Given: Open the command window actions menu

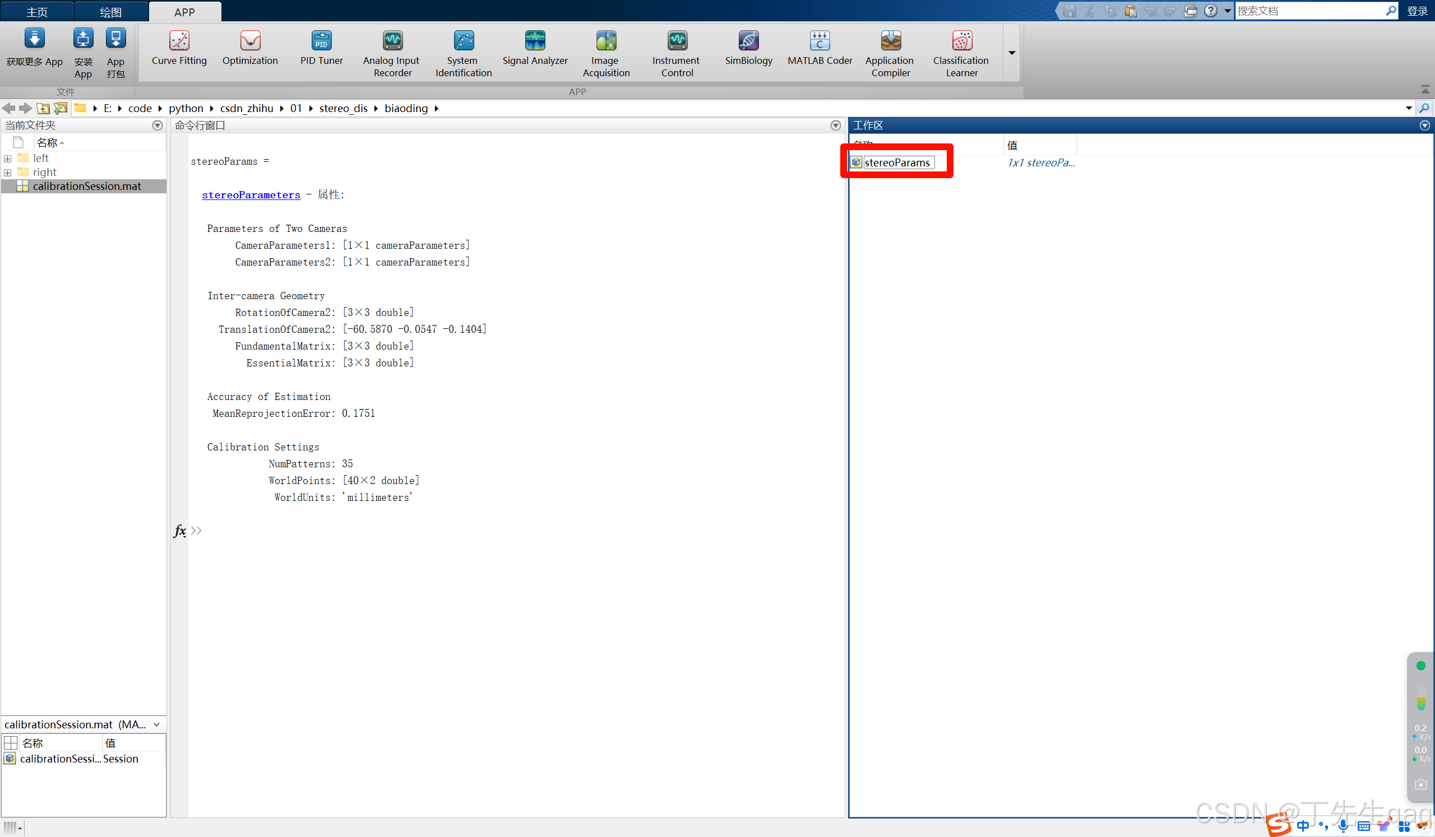Looking at the screenshot, I should [835, 125].
